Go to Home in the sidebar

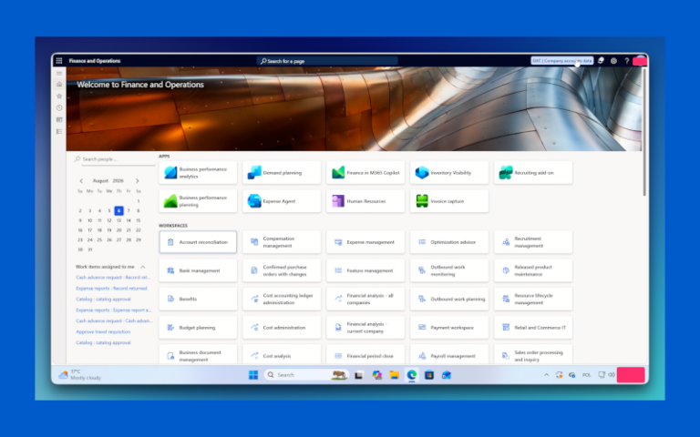pyautogui.click(x=59, y=85)
